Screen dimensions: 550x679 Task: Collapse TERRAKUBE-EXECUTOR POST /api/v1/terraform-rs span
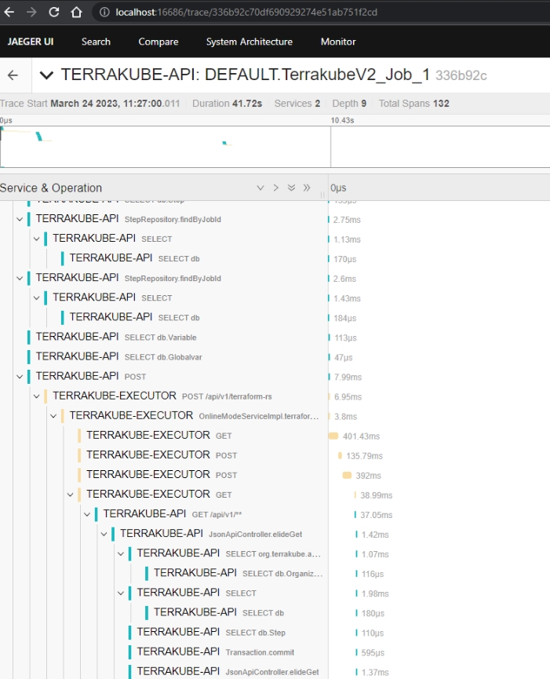[36, 396]
